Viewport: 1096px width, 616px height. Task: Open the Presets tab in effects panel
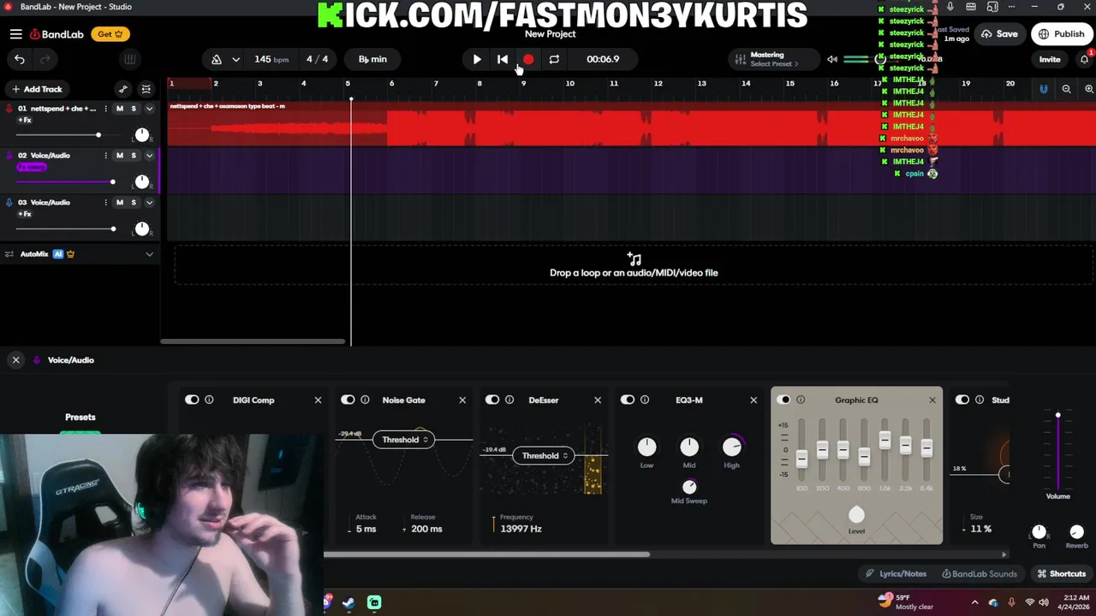[x=80, y=418]
